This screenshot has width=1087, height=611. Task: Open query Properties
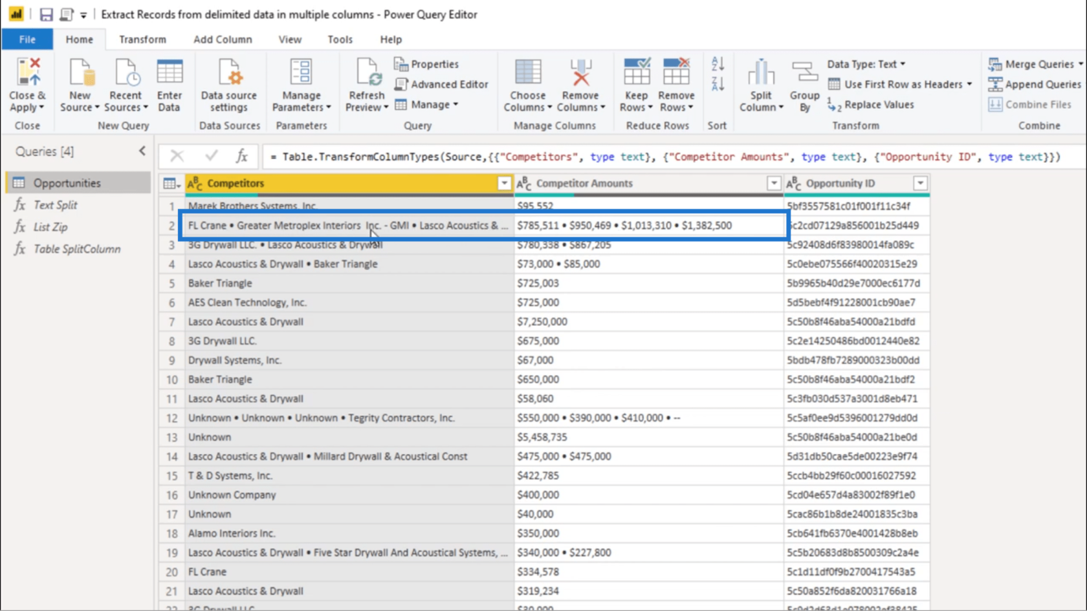coord(426,64)
